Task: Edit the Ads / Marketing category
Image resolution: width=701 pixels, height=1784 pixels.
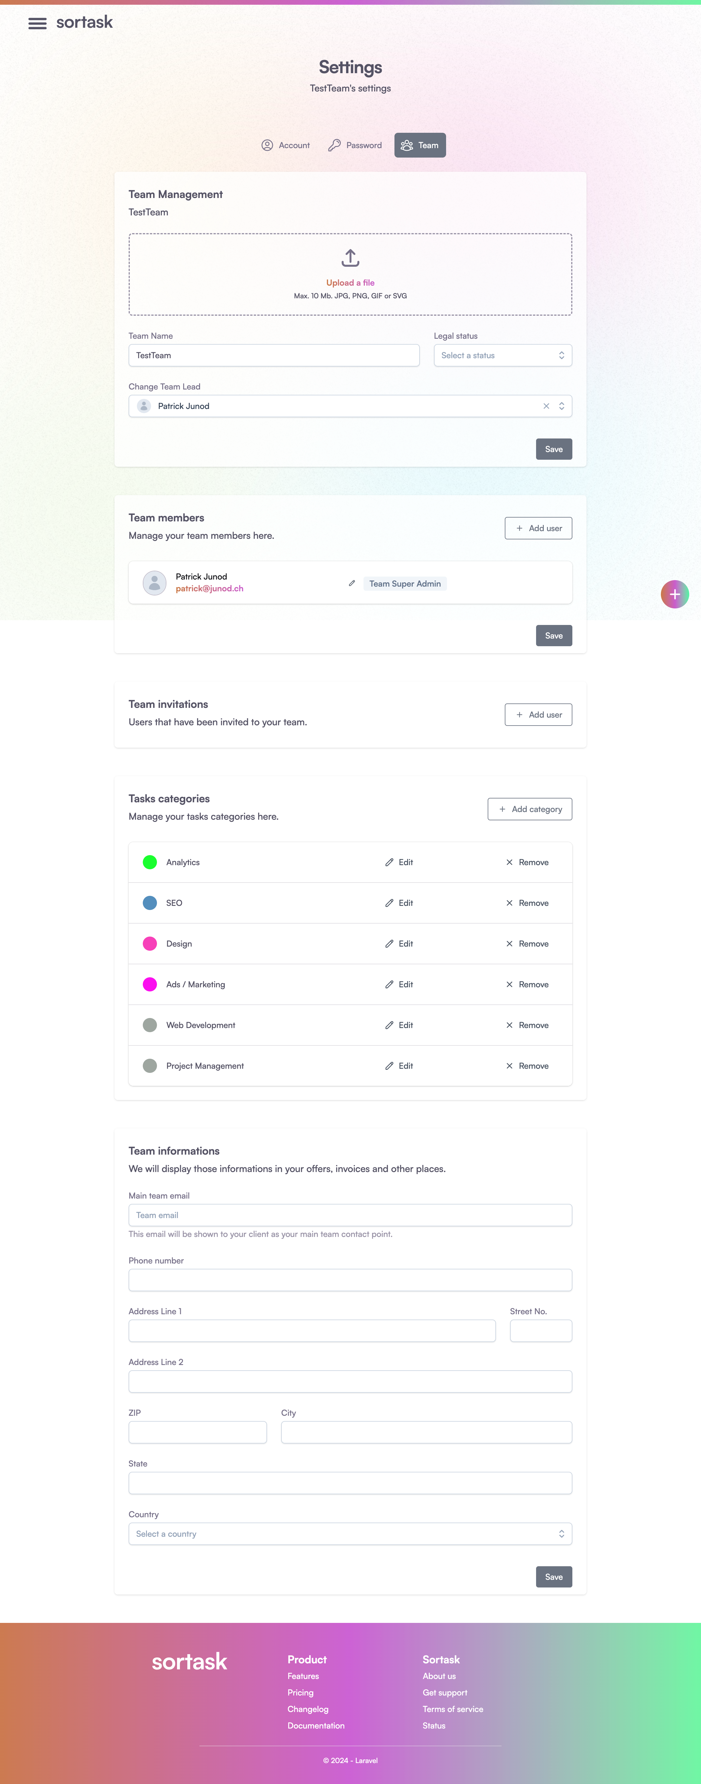Action: click(x=399, y=984)
